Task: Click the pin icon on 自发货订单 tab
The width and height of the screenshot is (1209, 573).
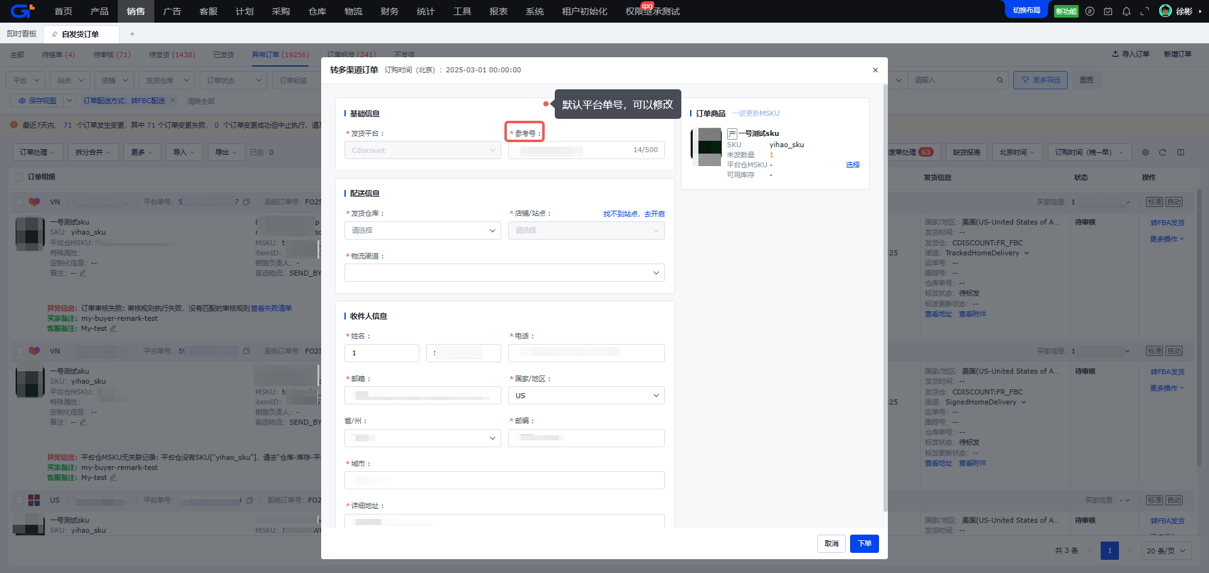Action: pos(55,34)
